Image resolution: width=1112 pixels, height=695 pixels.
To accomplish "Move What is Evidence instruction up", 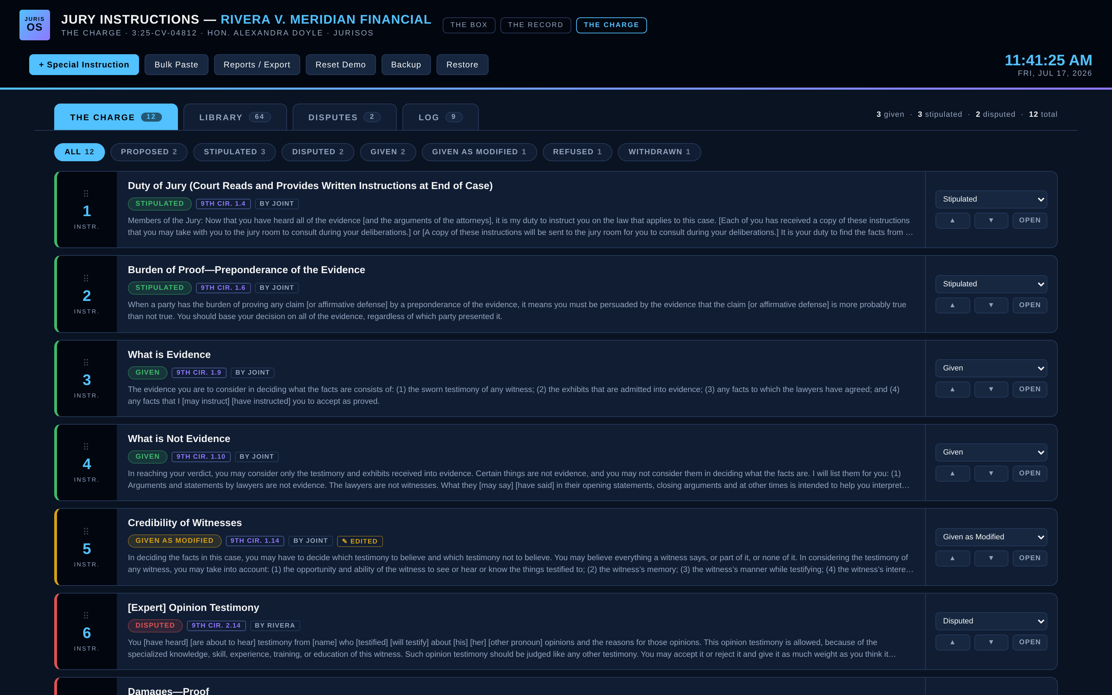I will point(952,389).
